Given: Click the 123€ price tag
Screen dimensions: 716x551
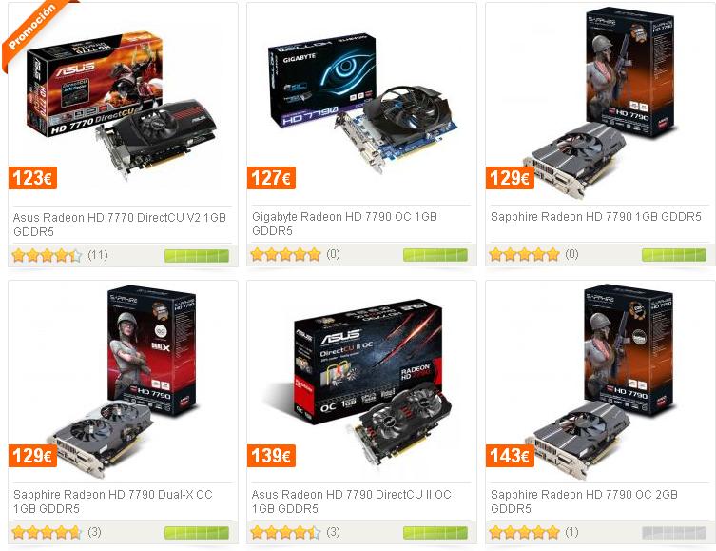Looking at the screenshot, I should coord(32,178).
